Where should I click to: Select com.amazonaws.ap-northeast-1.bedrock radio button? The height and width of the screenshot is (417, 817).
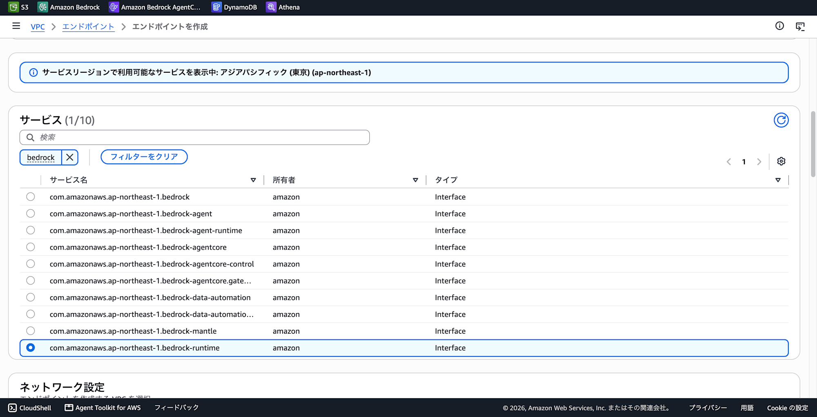(x=31, y=197)
